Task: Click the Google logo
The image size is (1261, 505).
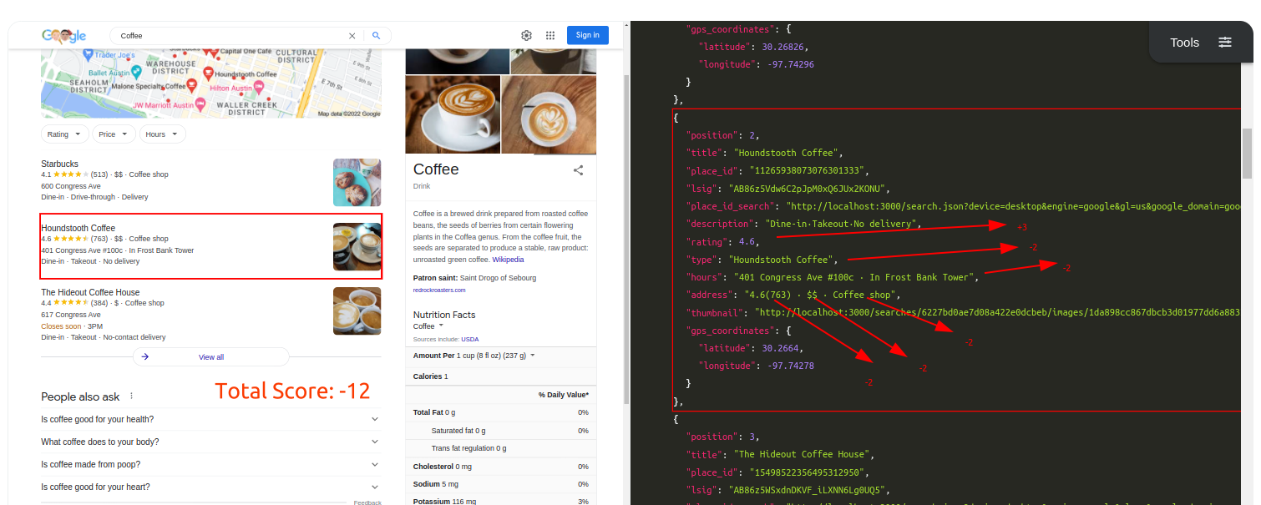Action: (64, 35)
